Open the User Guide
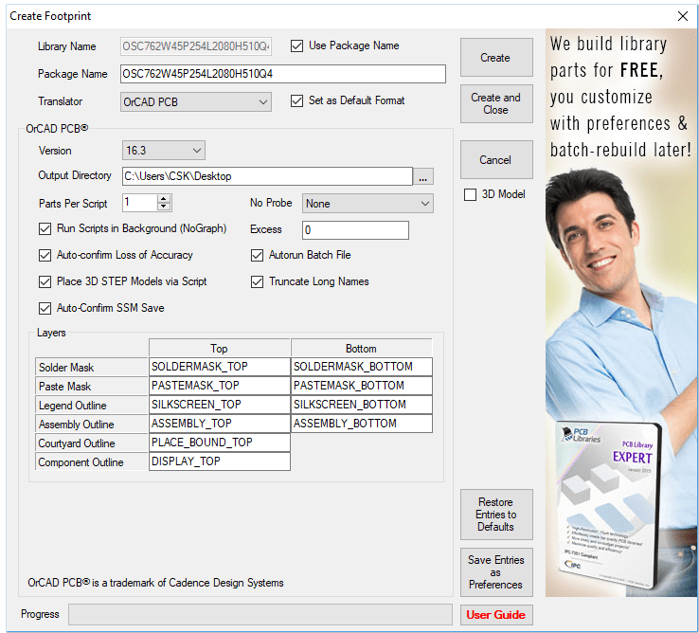699x633 pixels. coord(496,615)
